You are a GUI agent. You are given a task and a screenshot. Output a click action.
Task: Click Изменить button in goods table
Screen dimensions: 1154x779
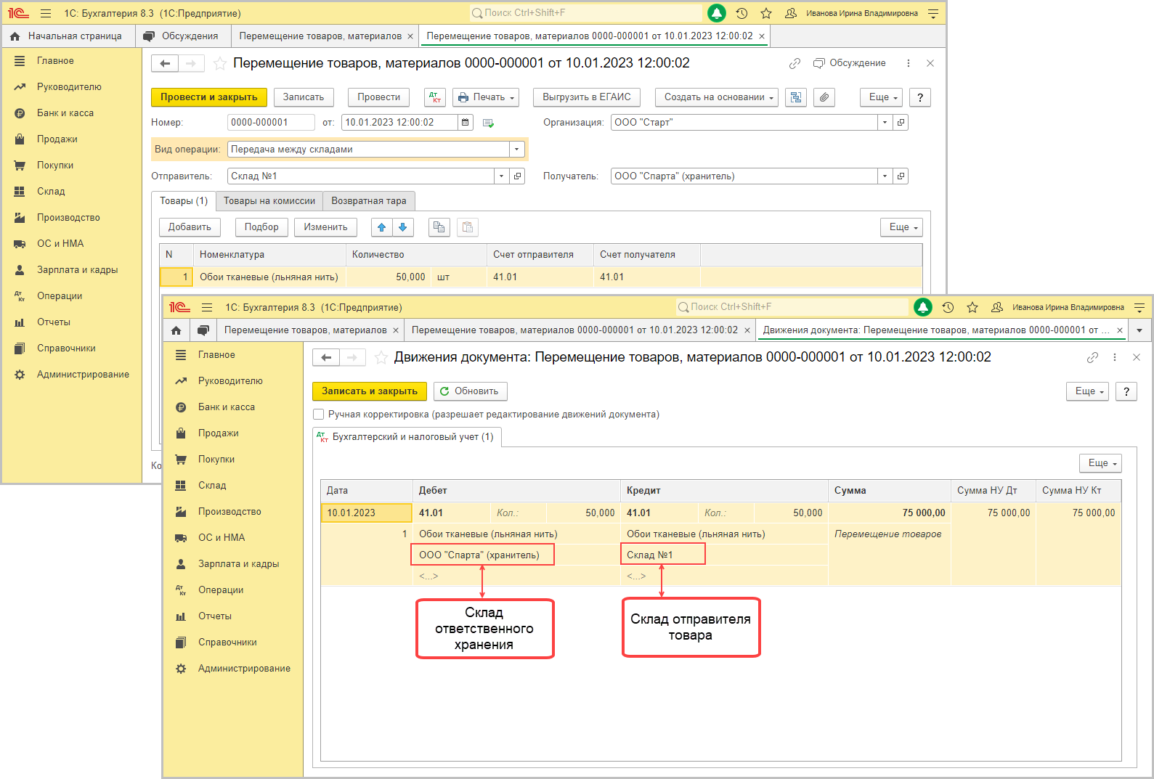coord(326,227)
